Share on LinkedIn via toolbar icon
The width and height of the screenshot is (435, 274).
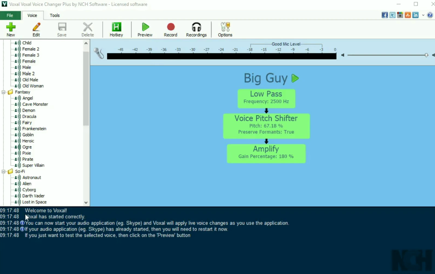(415, 15)
